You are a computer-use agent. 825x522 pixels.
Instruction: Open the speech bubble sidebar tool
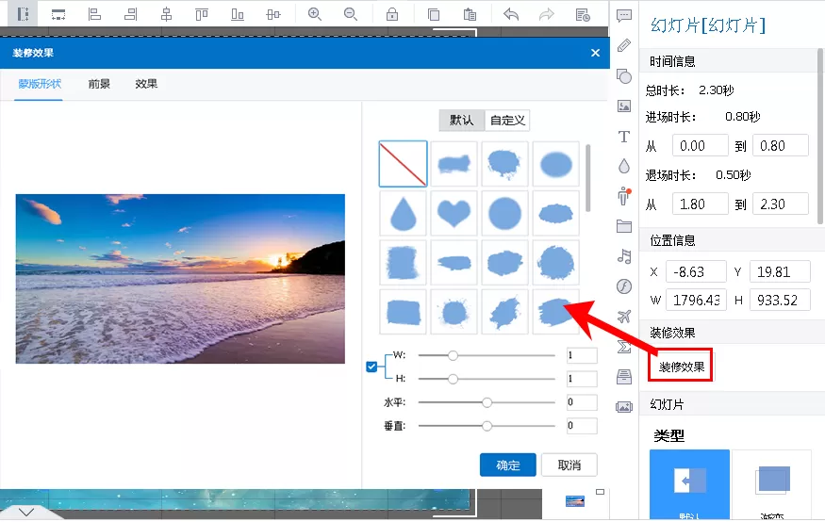click(624, 16)
